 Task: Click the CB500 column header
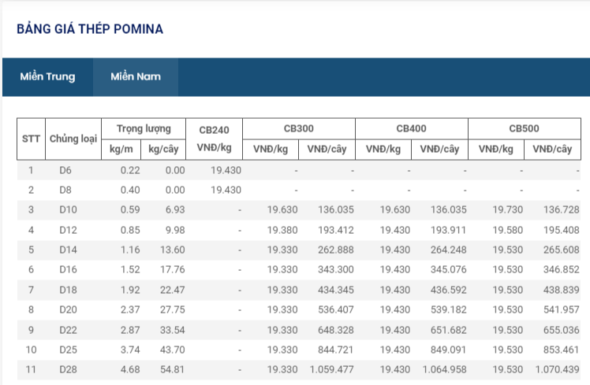[x=524, y=128]
